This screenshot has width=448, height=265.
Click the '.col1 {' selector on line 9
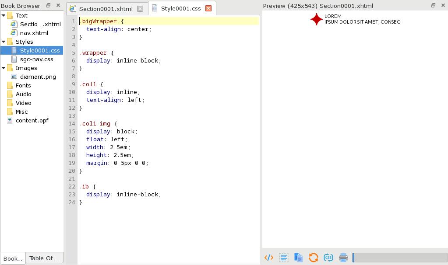[92, 84]
